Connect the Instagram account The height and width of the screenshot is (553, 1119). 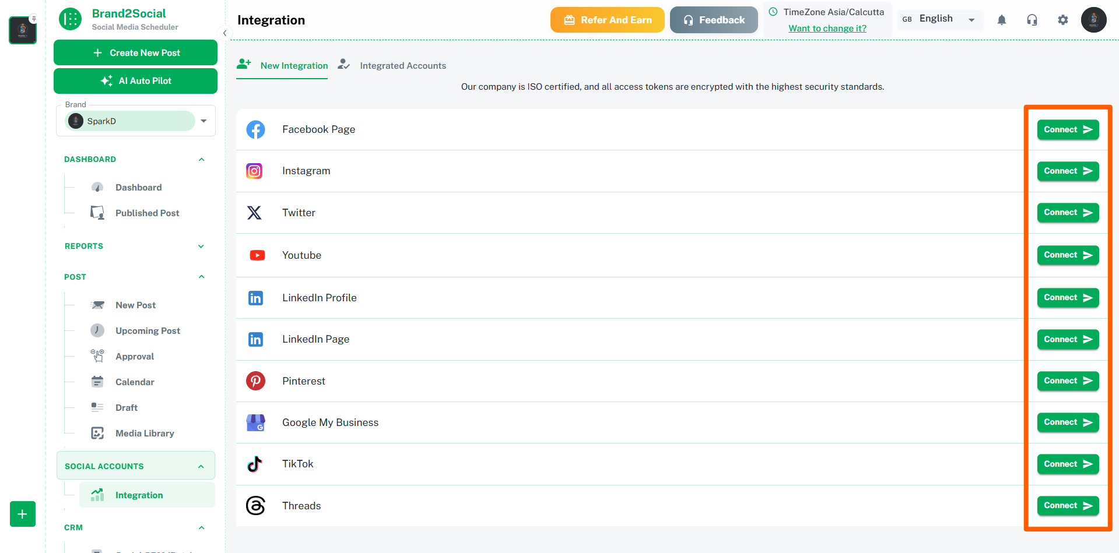click(1068, 171)
